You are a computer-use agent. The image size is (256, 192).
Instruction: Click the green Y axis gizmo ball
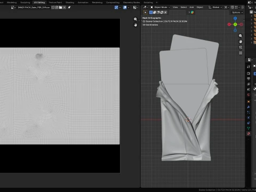[x=235, y=25]
